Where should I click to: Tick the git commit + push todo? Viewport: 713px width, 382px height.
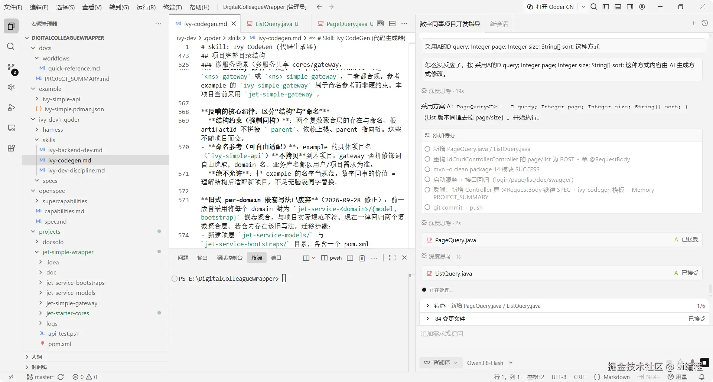(427, 207)
